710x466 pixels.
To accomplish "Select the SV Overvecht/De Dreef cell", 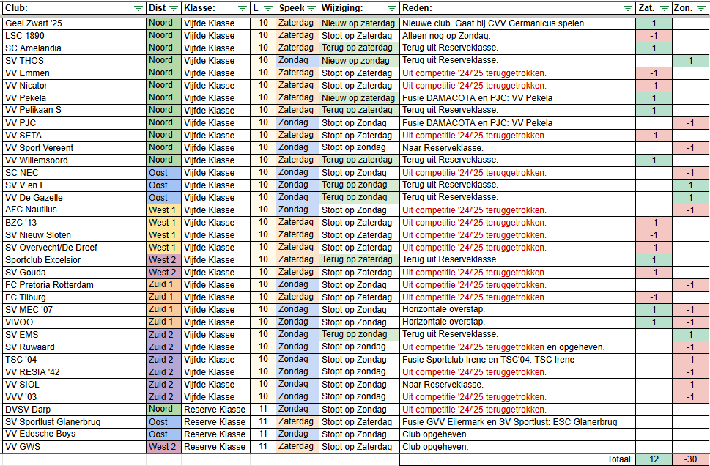I will [74, 247].
